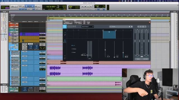179x100 pixels.
Task: Select the Zoomer tool in Pro Tools toolbar
Action: [23, 6]
